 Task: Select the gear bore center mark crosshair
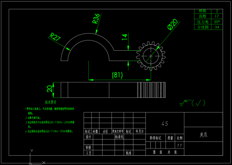(151, 56)
